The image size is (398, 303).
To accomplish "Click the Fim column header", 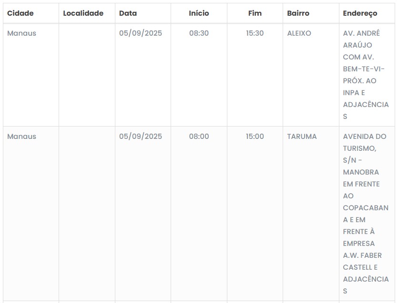I will (255, 13).
